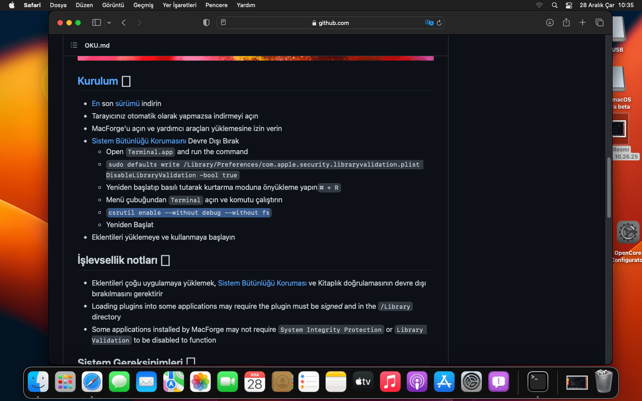642x401 pixels.
Task: Follow the 'Sistem Bütünlüğü Korumasını' link
Action: (x=139, y=141)
